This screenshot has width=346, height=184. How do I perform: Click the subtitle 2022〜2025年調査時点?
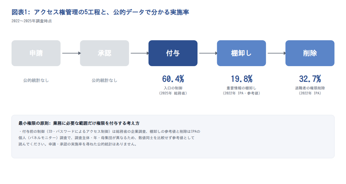[32, 21]
